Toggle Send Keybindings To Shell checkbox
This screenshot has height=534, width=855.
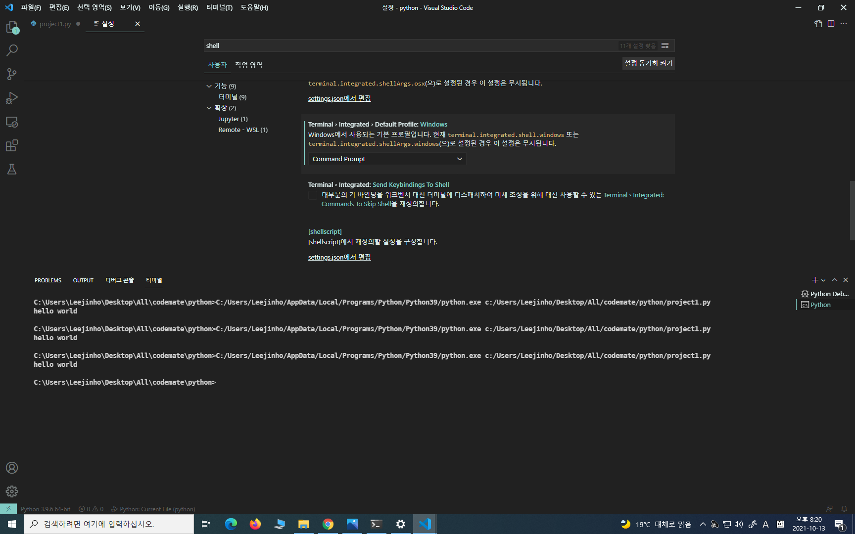click(313, 195)
